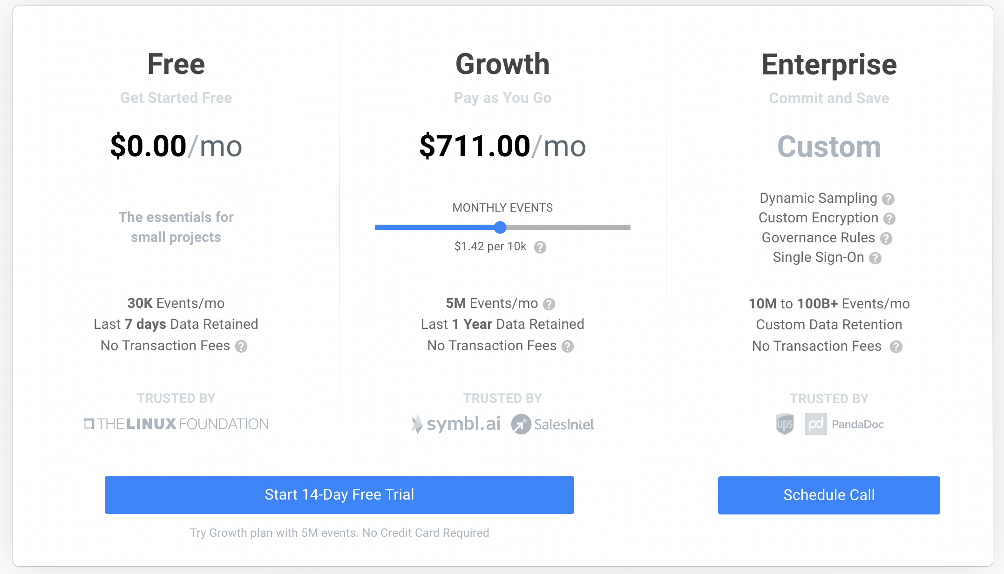Open the 5M Events/mo help tooltip
Viewport: 1004px width, 574px height.
(x=550, y=304)
